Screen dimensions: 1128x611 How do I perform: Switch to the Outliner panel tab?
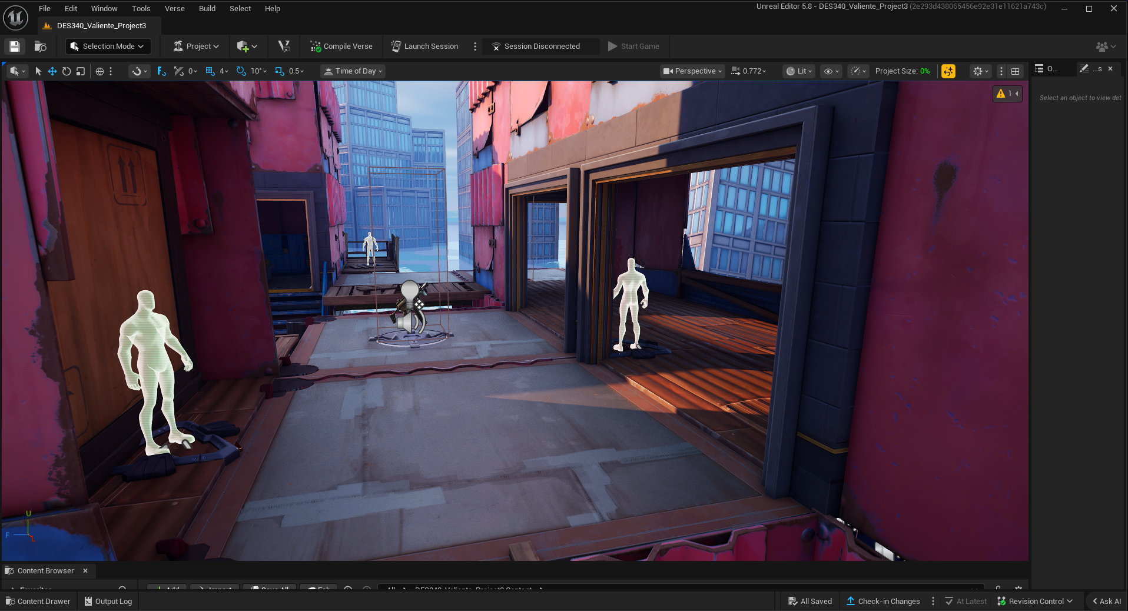(x=1047, y=69)
